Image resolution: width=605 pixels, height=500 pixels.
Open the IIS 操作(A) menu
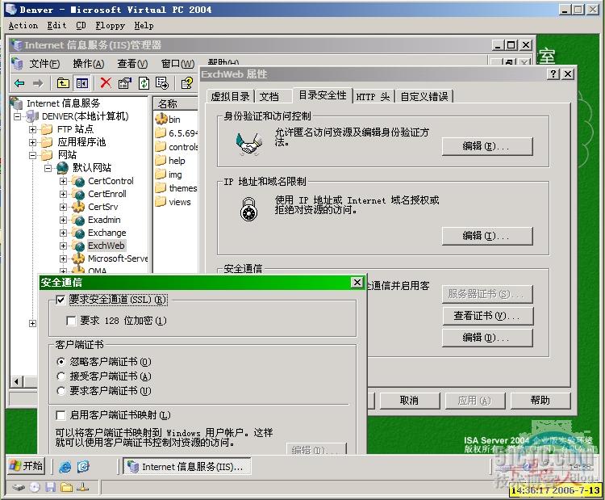click(x=89, y=63)
